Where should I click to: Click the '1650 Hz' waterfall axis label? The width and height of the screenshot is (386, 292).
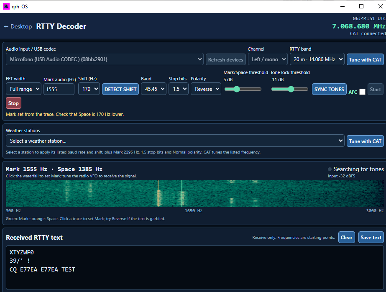point(194,211)
